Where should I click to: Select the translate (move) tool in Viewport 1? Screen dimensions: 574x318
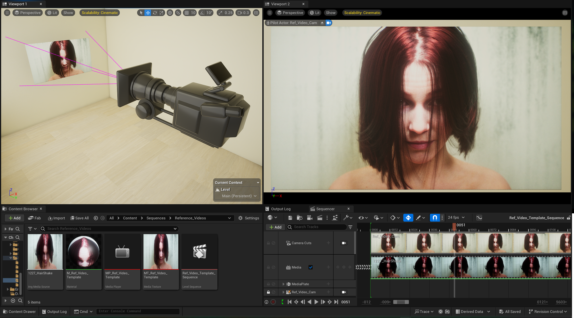point(148,13)
